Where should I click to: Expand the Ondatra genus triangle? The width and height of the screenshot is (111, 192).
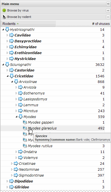pos(16,152)
